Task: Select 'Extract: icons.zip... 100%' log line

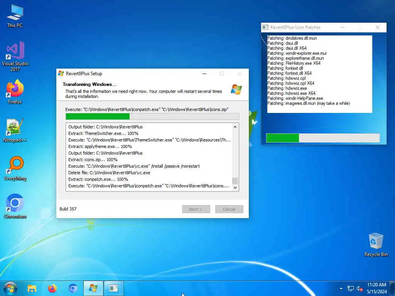Action: tap(93, 160)
